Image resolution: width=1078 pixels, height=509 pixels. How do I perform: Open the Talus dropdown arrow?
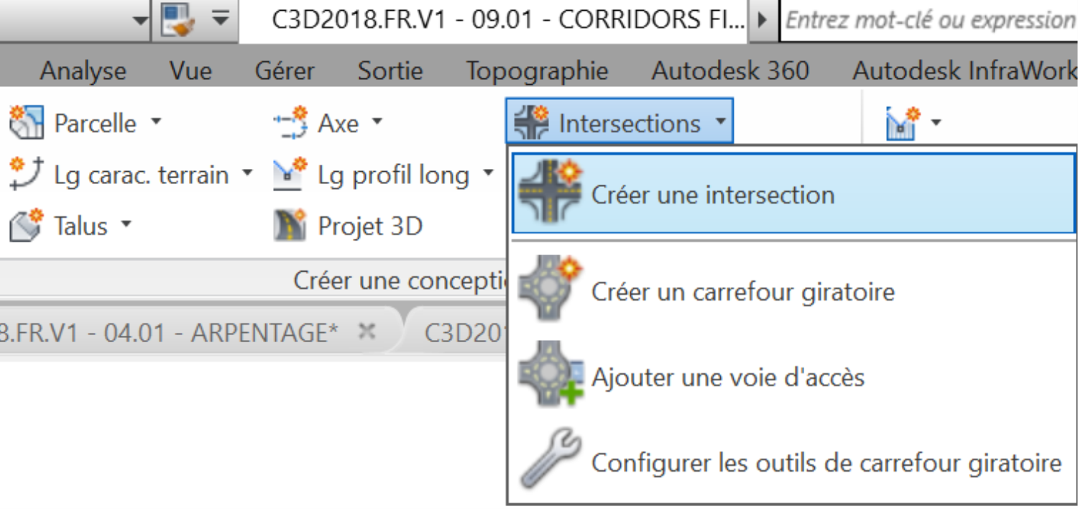pyautogui.click(x=126, y=225)
